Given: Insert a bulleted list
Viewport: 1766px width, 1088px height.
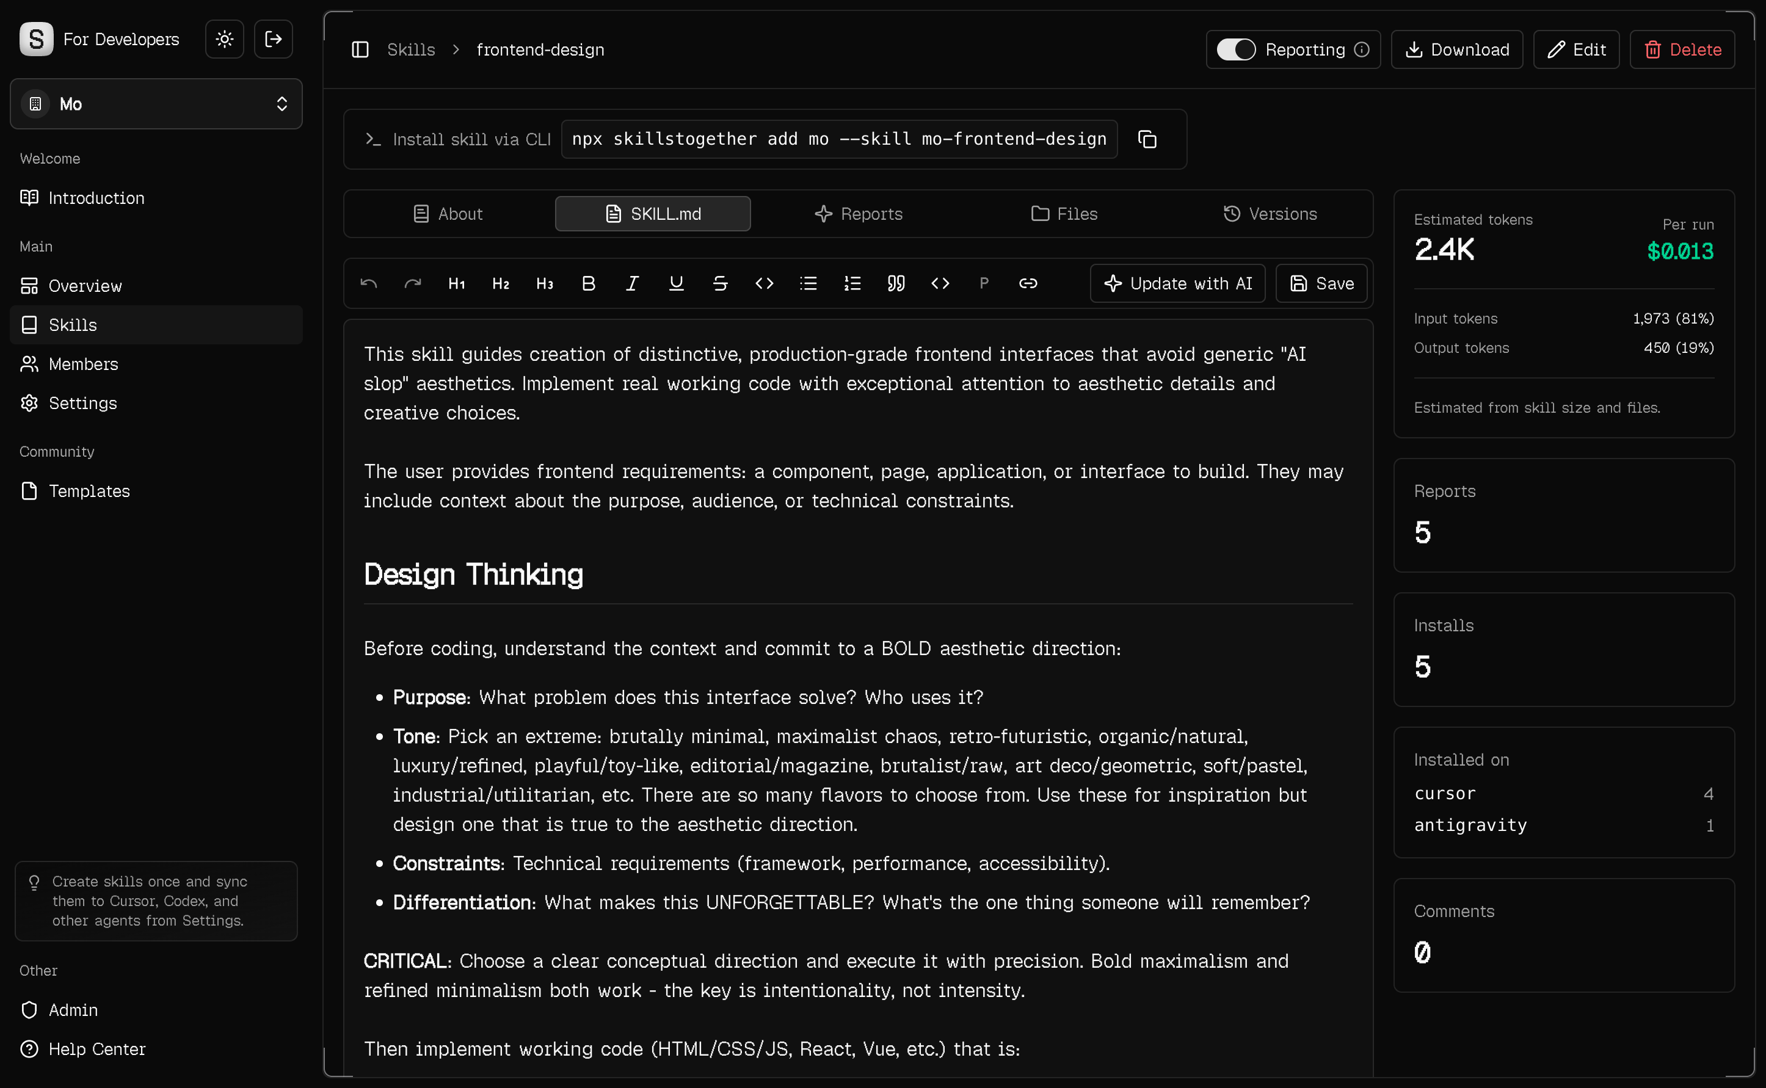Looking at the screenshot, I should pyautogui.click(x=808, y=283).
